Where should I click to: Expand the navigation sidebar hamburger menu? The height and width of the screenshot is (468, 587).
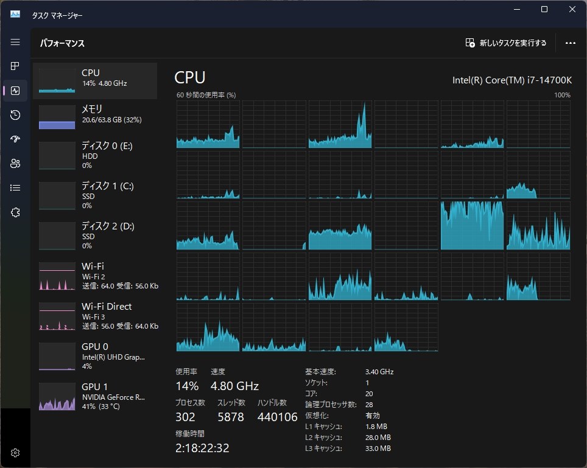[x=15, y=42]
